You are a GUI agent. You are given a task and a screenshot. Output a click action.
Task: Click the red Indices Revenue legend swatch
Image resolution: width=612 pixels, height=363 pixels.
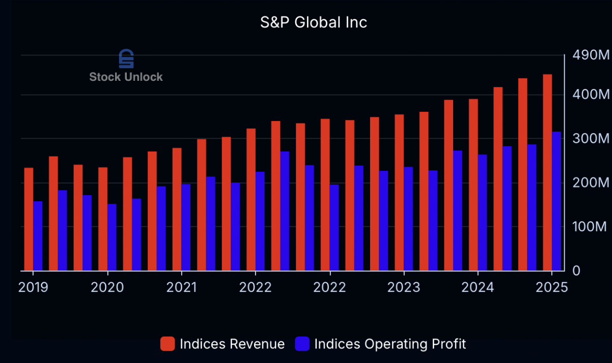168,344
